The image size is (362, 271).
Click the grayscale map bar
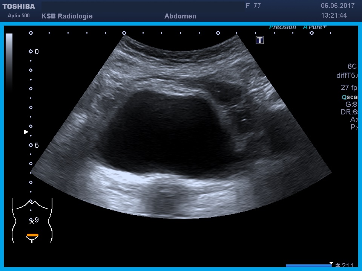click(9, 62)
